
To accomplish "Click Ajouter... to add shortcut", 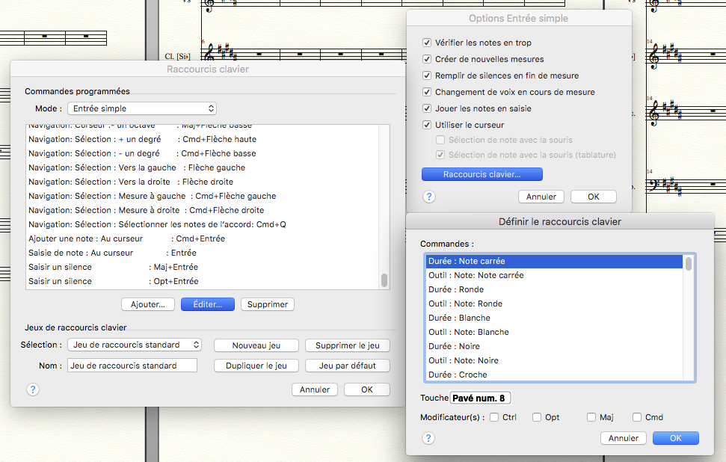I will coord(148,304).
